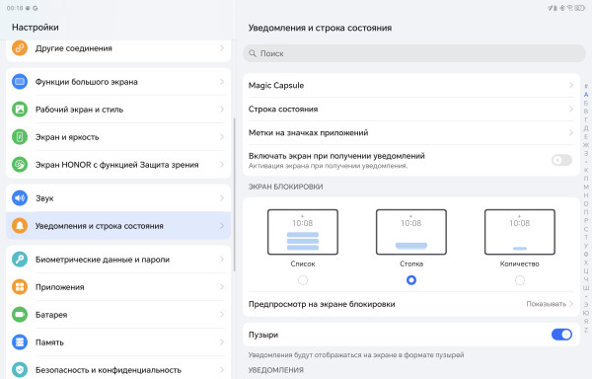
Task: Tap the key icon for Биометрические данные
Action: [x=20, y=259]
